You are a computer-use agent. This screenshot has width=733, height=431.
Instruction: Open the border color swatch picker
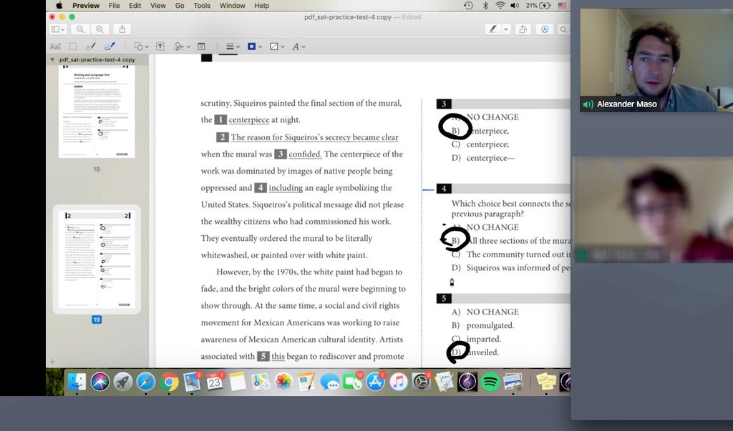click(x=253, y=46)
